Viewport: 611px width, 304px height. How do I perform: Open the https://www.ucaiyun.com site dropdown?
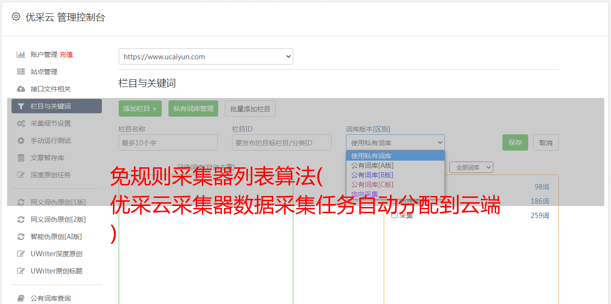pyautogui.click(x=206, y=56)
